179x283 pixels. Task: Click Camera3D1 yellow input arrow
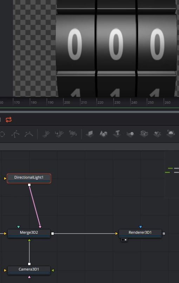pos(5,270)
